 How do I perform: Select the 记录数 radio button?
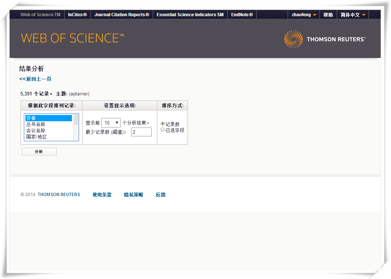pos(163,124)
